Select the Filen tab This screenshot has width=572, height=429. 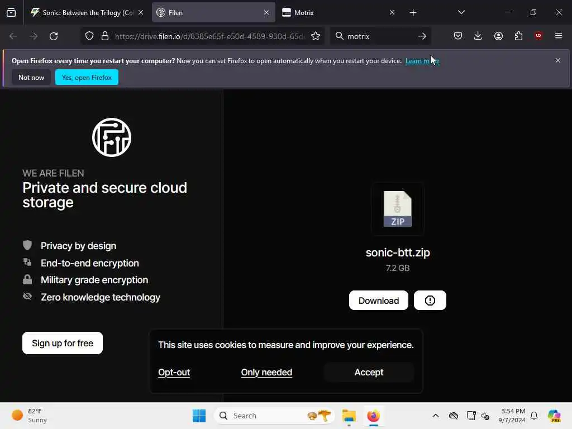click(213, 12)
